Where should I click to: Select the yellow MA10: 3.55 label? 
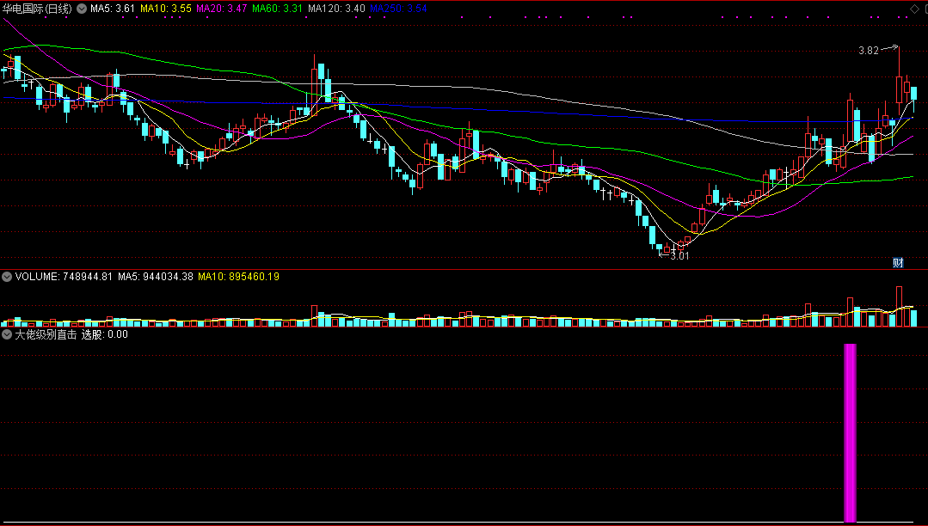click(x=165, y=9)
